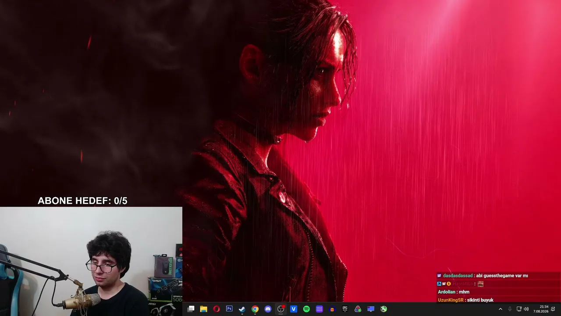Switch to OBS Studio on the taskbar
This screenshot has width=561, height=316.
(x=281, y=309)
